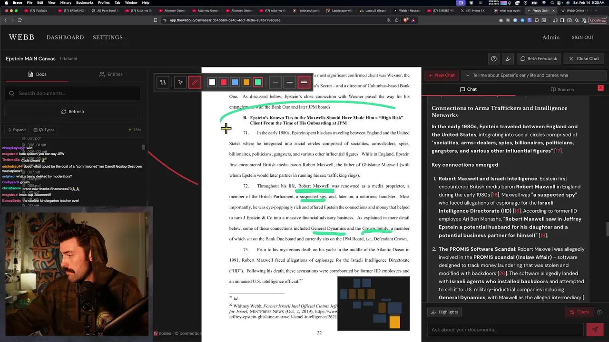Screen dimensions: 609x342
Task: Open citation 20 in chat
Action: (x=502, y=273)
